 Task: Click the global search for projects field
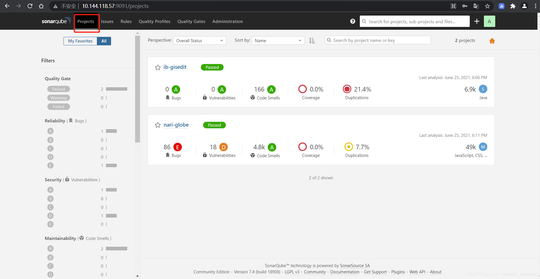[415, 21]
